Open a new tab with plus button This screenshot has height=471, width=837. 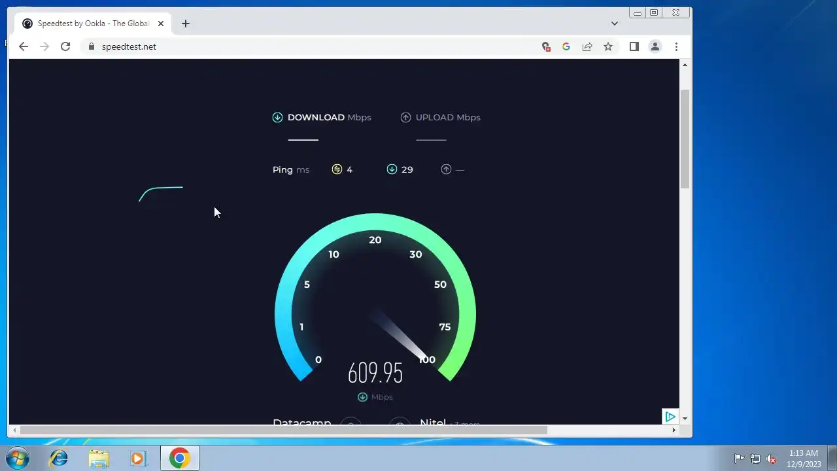pos(186,24)
